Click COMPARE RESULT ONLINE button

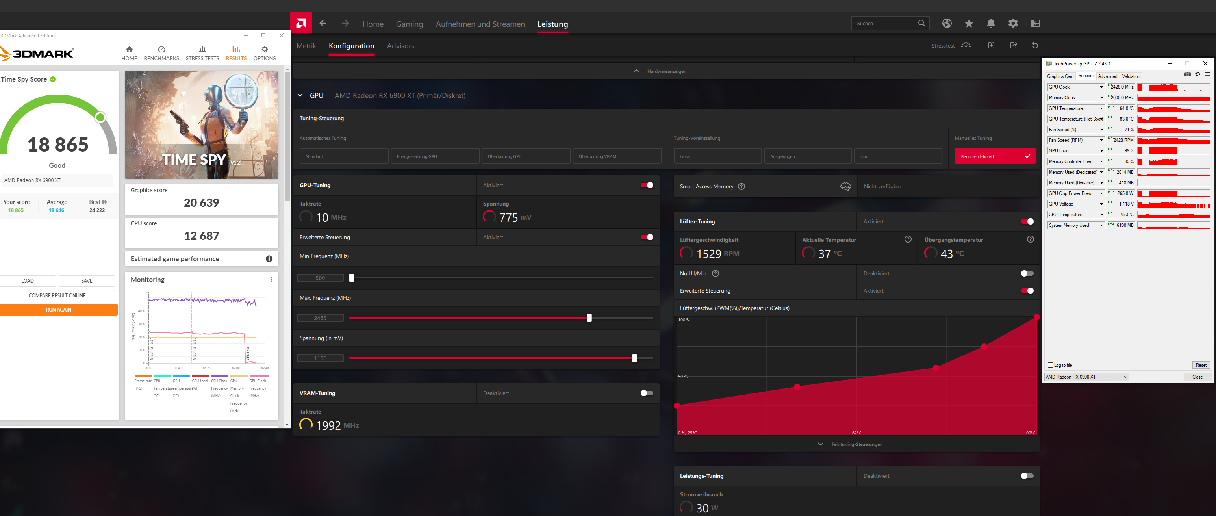[57, 295]
